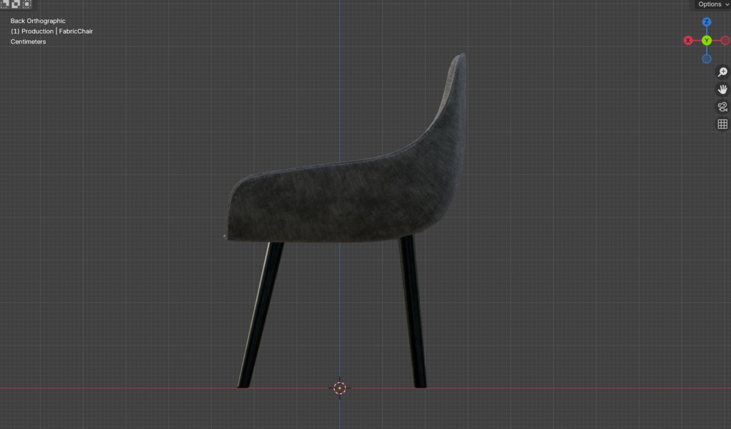
Task: Click the red X axis gizmo handle
Action: coord(687,41)
